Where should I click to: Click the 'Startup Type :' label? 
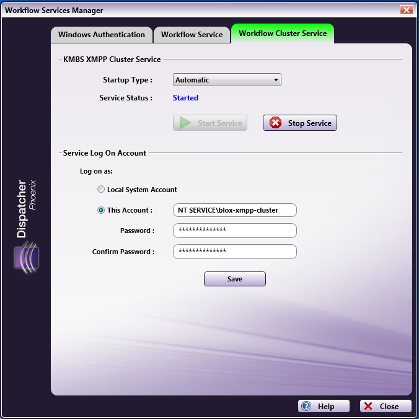(x=128, y=80)
